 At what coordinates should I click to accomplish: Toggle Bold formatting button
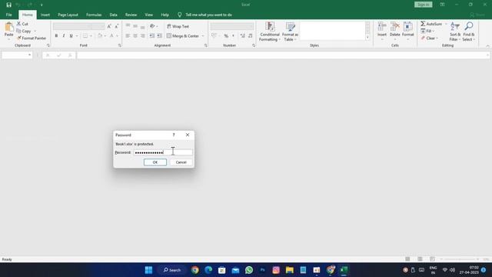click(56, 36)
